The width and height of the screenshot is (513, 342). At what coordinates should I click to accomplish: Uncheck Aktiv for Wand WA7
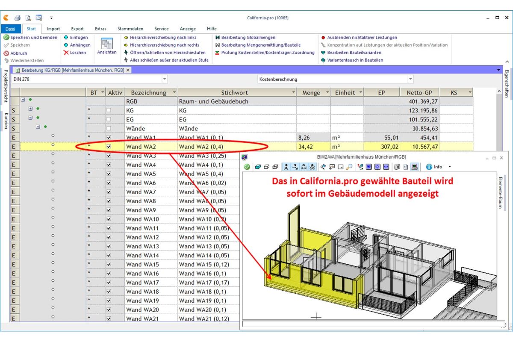pyautogui.click(x=109, y=192)
